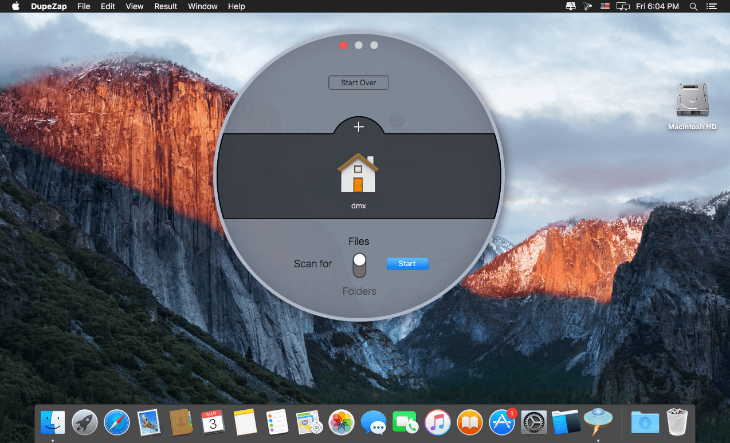
Task: Open System Preferences from dock
Action: (534, 424)
